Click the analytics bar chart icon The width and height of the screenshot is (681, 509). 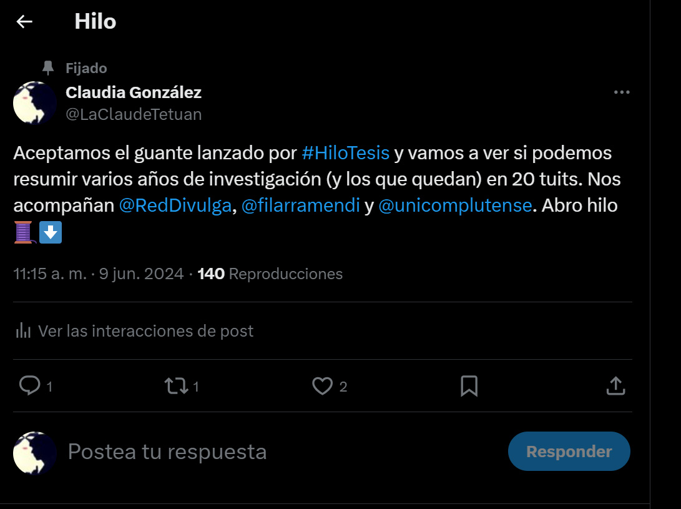[x=23, y=330]
